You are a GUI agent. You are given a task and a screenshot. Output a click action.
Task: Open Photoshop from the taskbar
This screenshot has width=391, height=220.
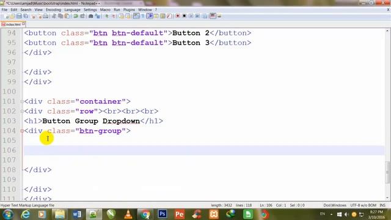tap(162, 214)
